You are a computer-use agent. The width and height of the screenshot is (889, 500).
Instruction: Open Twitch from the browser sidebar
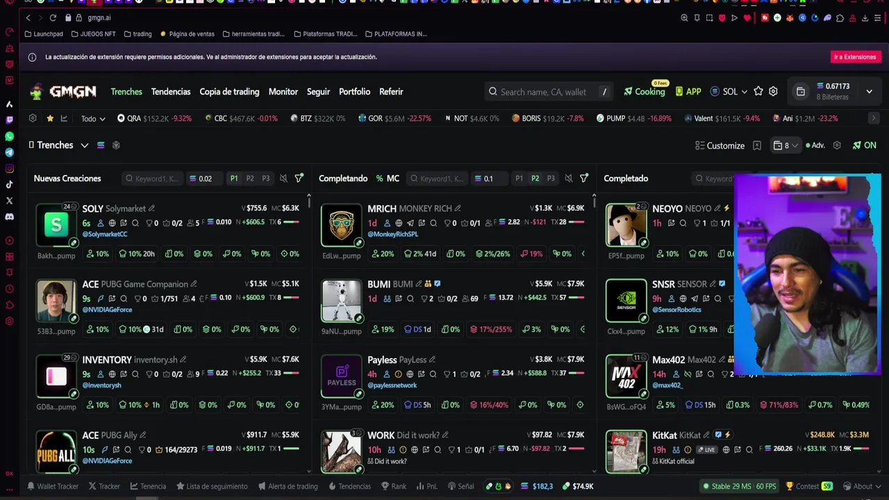point(9,120)
